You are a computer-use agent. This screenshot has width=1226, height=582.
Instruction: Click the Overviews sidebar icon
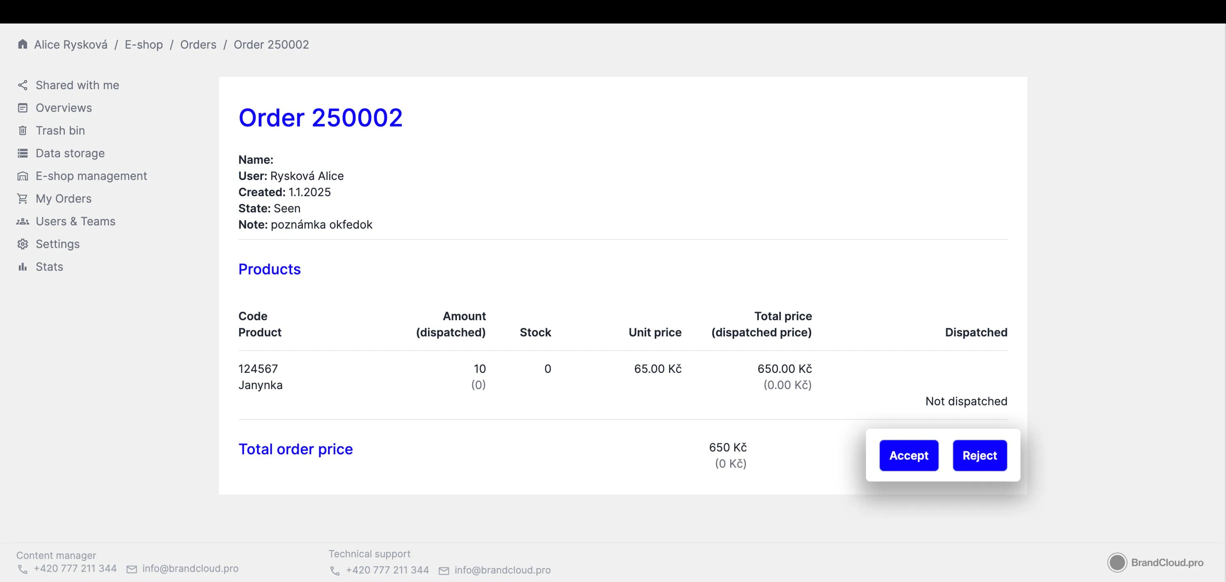[x=22, y=108]
